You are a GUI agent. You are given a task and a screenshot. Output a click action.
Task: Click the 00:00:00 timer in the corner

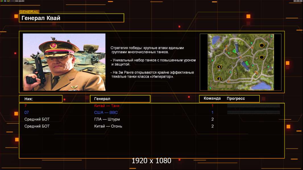pos(298,1)
